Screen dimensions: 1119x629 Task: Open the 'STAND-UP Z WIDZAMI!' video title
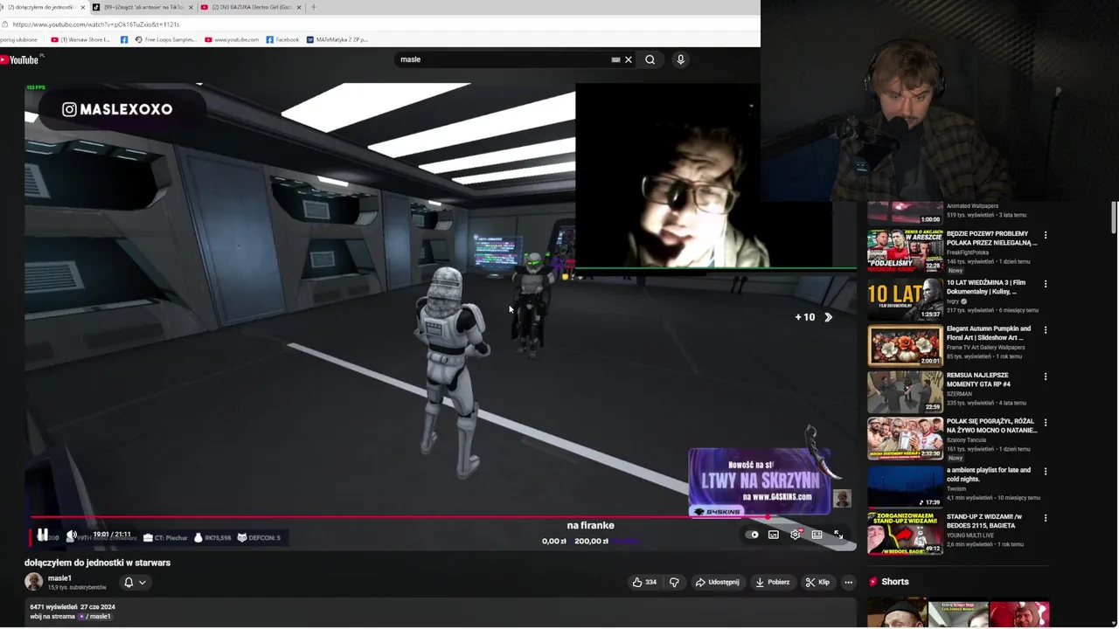click(984, 521)
